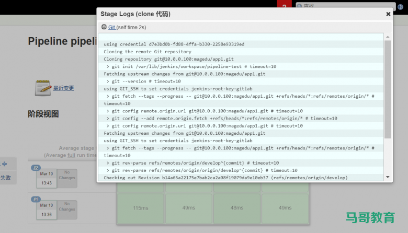
Task: Click the red notification badge
Action: click(x=284, y=6)
